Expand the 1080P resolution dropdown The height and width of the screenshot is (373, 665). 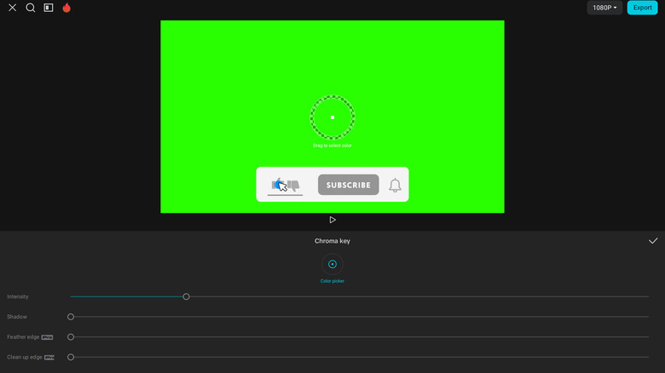click(x=604, y=8)
